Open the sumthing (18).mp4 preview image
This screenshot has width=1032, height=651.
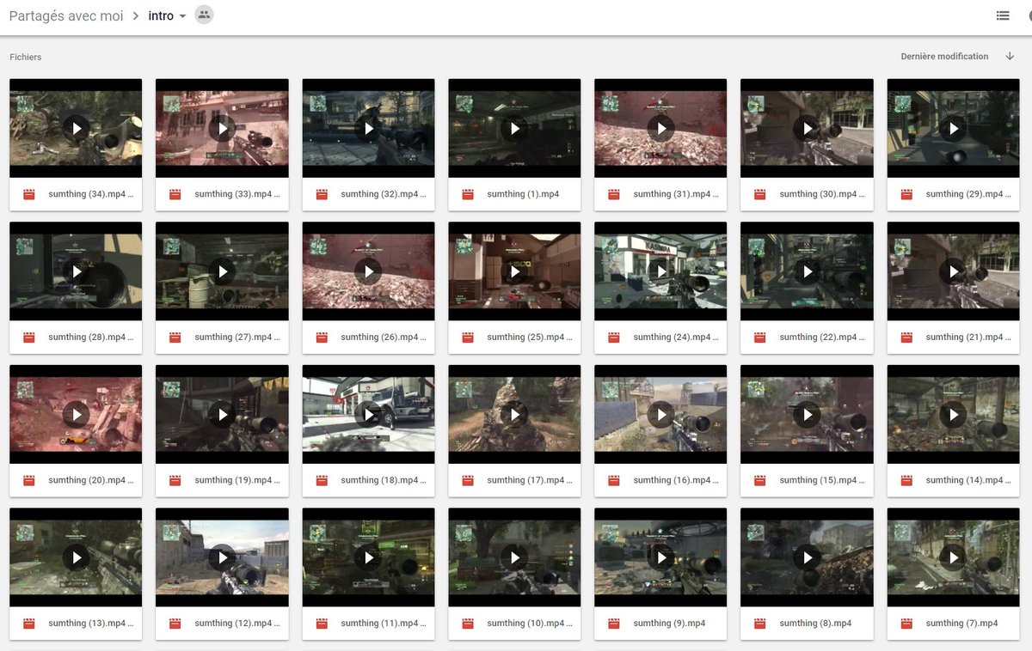coord(368,415)
